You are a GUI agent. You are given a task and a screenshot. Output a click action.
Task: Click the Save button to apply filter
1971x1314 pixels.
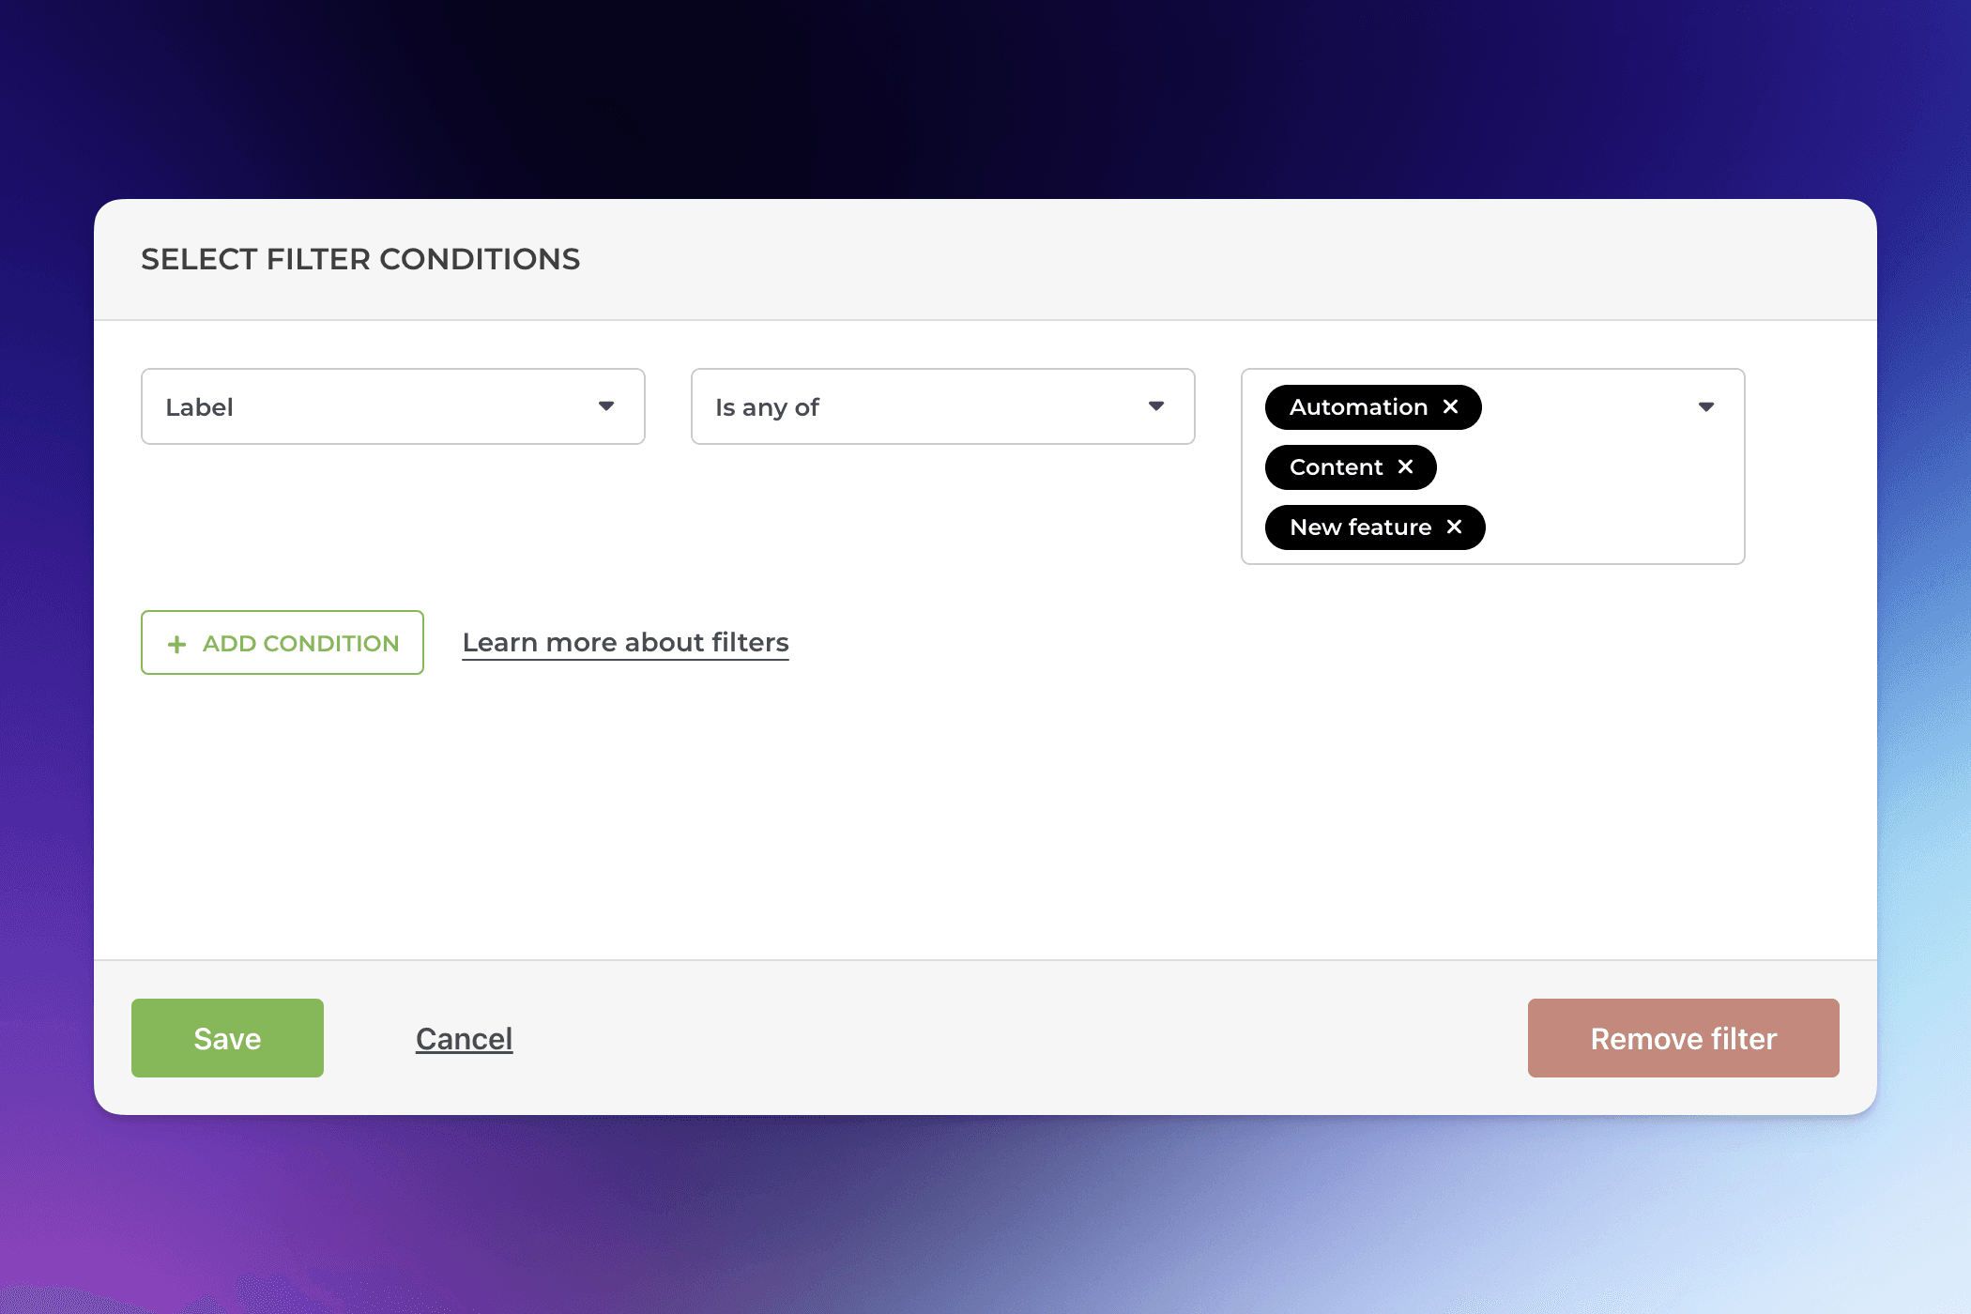pyautogui.click(x=227, y=1037)
